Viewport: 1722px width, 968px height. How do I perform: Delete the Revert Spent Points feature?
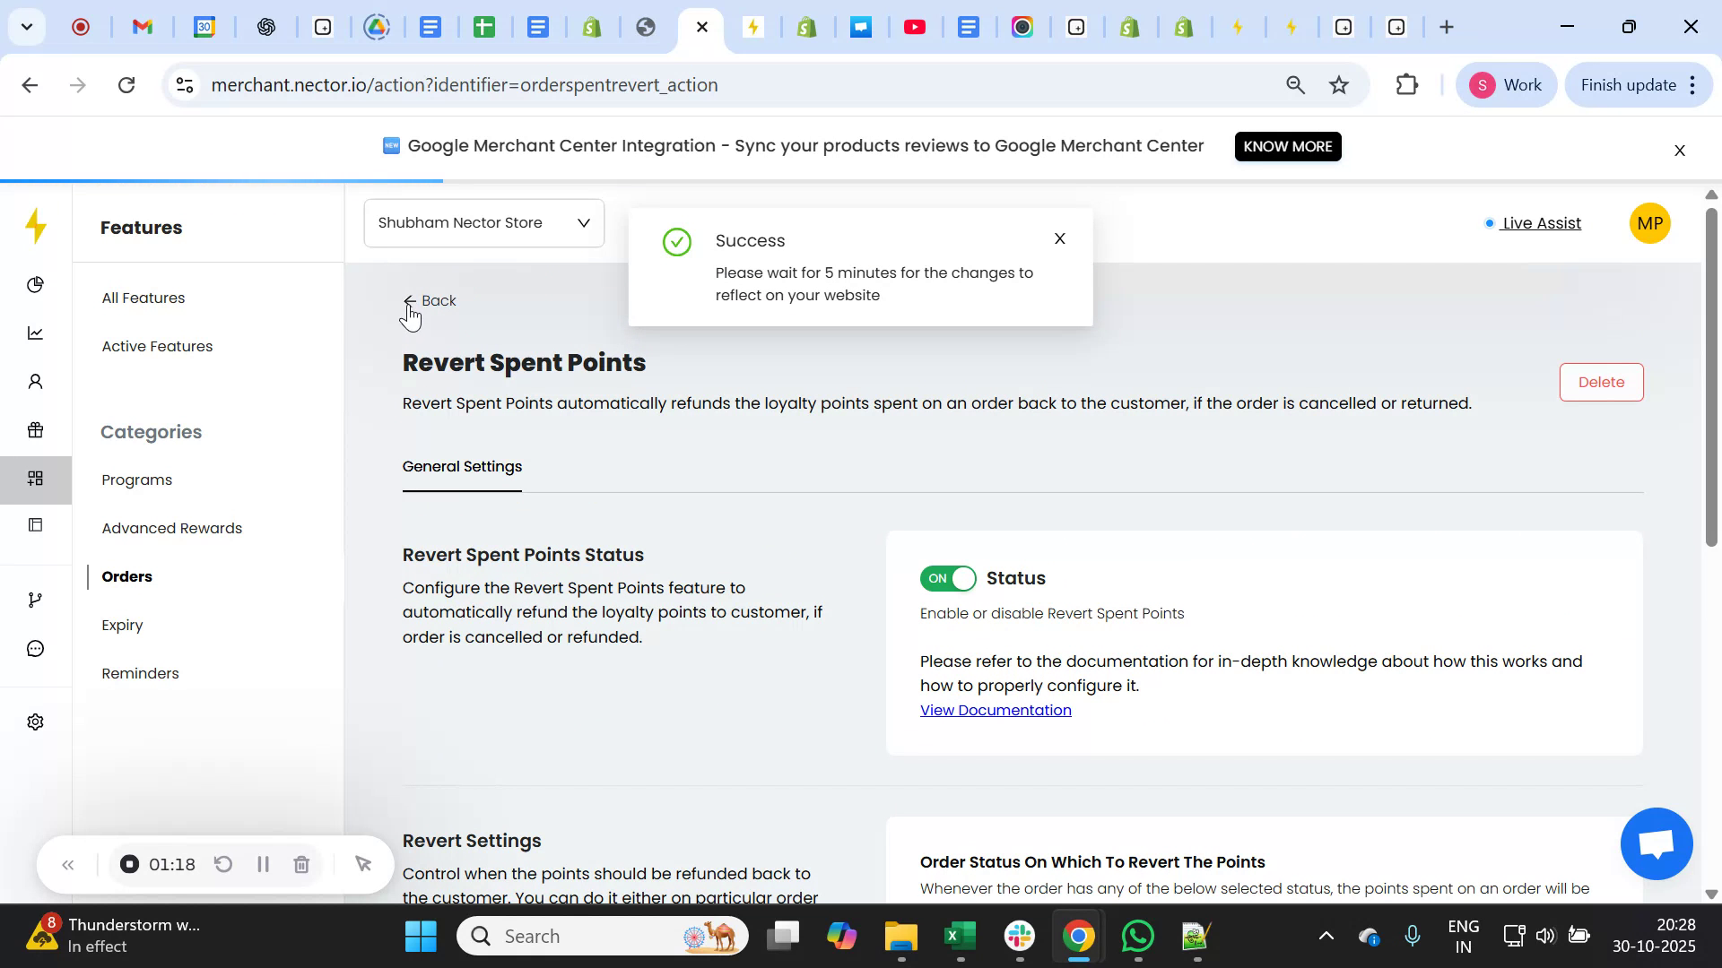click(1601, 382)
